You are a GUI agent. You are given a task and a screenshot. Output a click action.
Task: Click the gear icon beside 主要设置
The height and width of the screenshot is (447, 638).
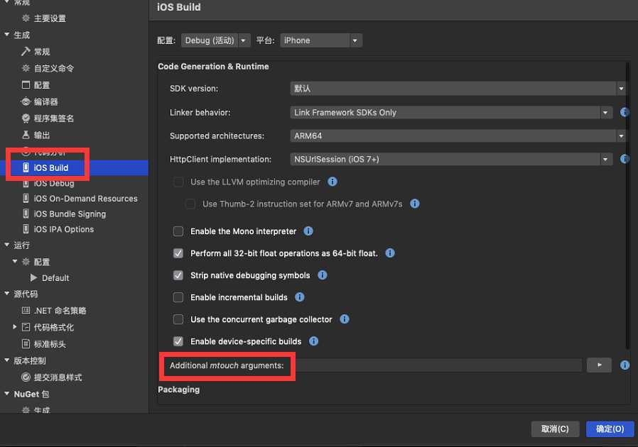(x=26, y=18)
